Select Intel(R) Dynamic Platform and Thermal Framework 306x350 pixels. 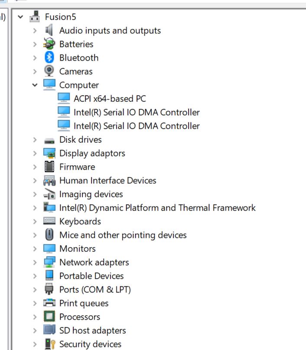(157, 208)
